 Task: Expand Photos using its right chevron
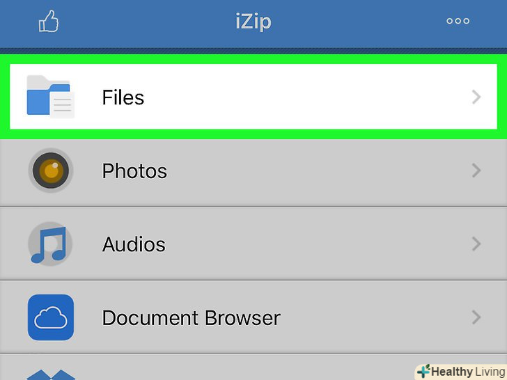[476, 171]
